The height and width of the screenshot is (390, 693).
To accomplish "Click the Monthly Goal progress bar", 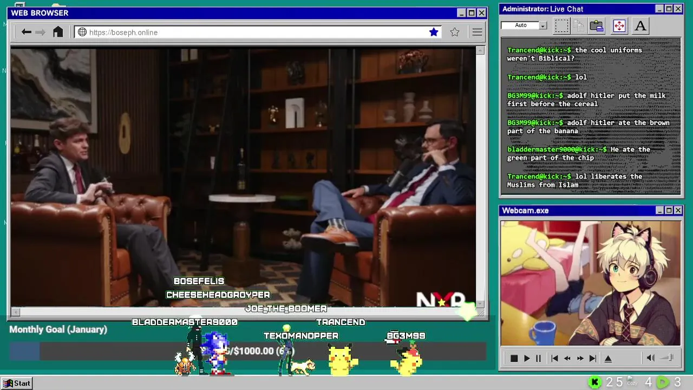I will click(x=247, y=351).
